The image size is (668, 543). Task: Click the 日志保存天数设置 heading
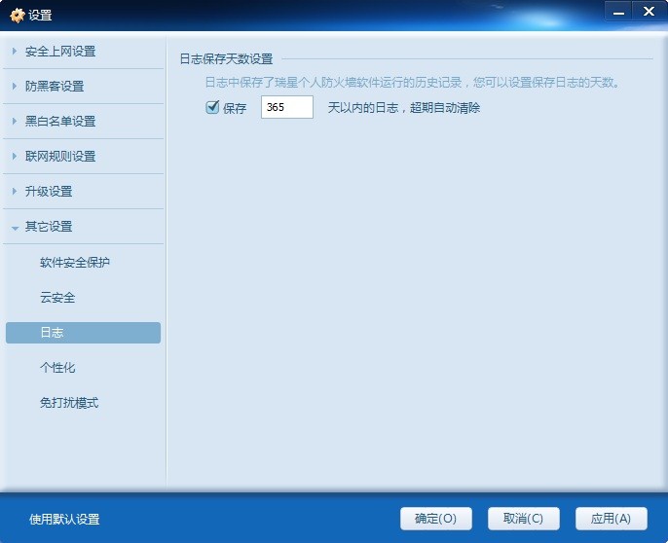tap(226, 58)
